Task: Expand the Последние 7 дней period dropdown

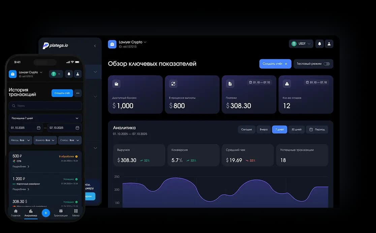Action: tap(45, 118)
